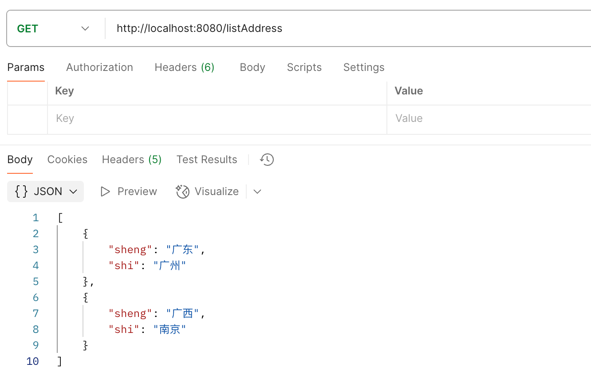Screen dimensions: 591x391
Task: Expand the chevron next to Visualize
Action: click(x=257, y=191)
